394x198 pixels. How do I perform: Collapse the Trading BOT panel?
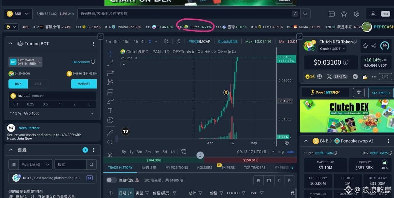click(11, 44)
